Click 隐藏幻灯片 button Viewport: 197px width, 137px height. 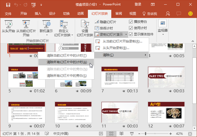(x=106, y=22)
